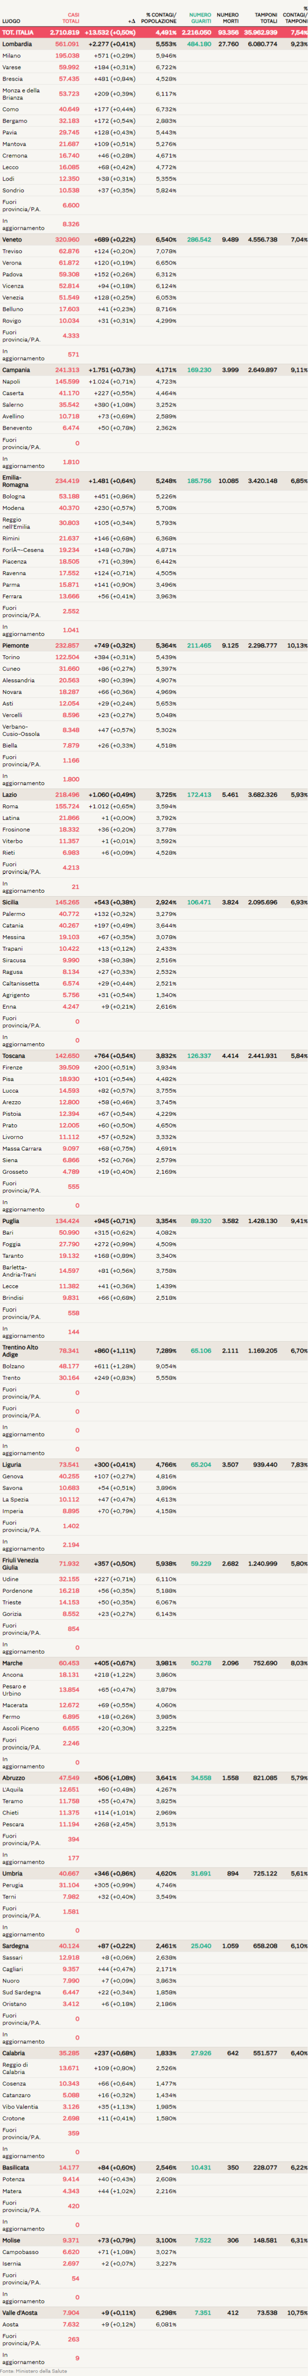
Task: Click the Toscana region row label
Action: (14, 1056)
